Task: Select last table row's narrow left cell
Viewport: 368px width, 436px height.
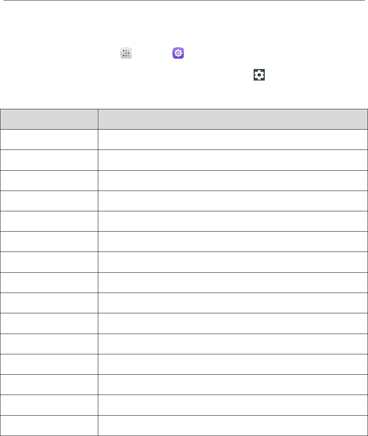Action: point(49,425)
